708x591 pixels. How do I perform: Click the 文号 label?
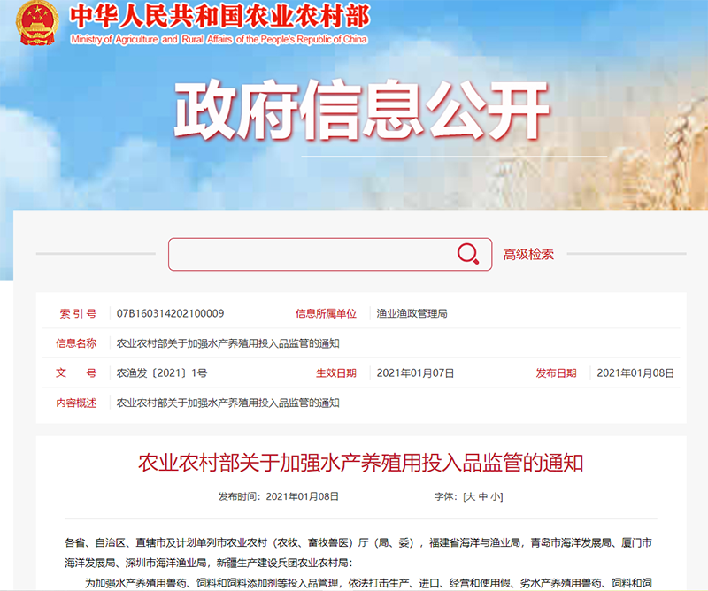pyautogui.click(x=76, y=373)
